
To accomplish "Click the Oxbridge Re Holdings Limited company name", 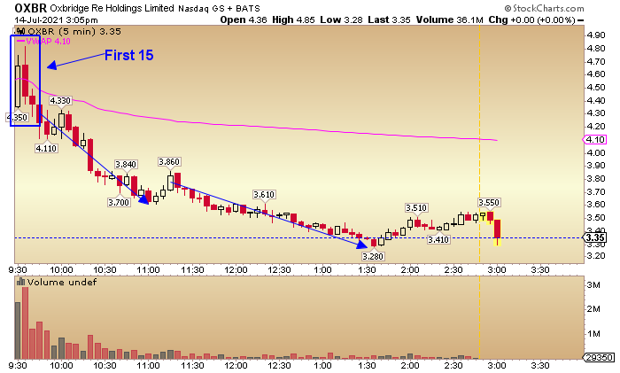I will coord(112,8).
